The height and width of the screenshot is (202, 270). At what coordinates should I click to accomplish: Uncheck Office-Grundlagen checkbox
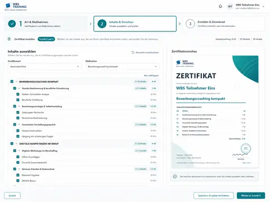(x=18, y=157)
